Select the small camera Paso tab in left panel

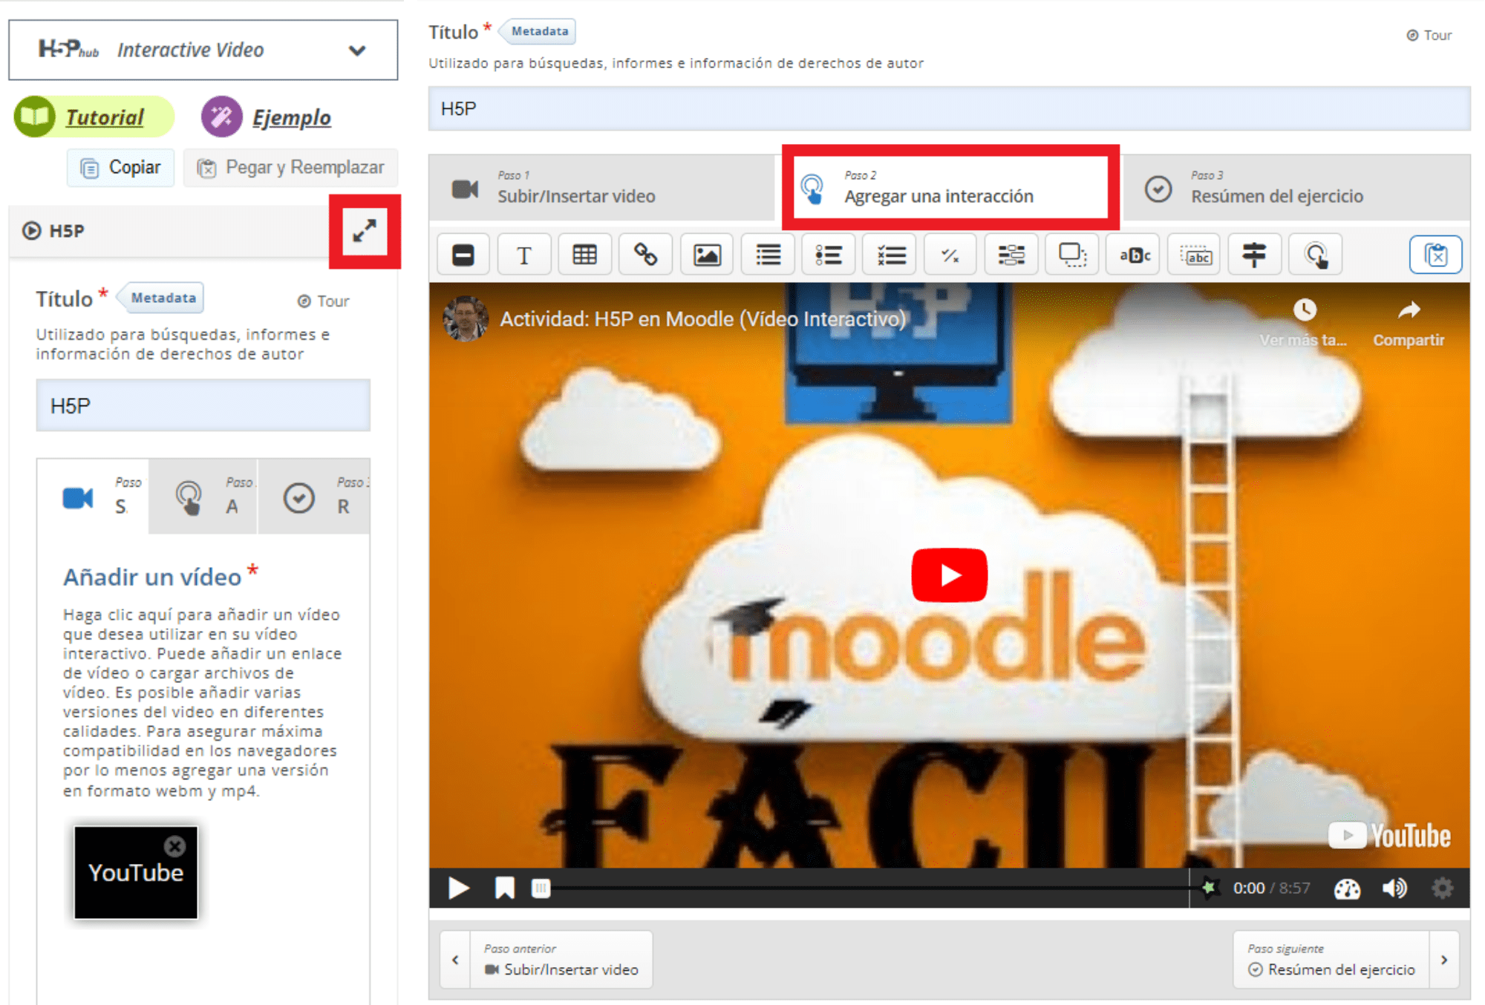[94, 496]
